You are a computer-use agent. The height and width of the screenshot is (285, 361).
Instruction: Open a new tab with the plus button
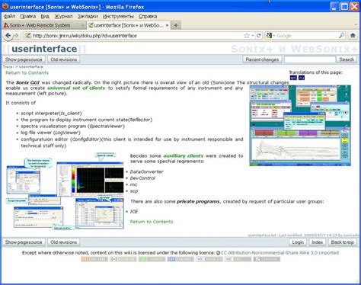pyautogui.click(x=176, y=25)
